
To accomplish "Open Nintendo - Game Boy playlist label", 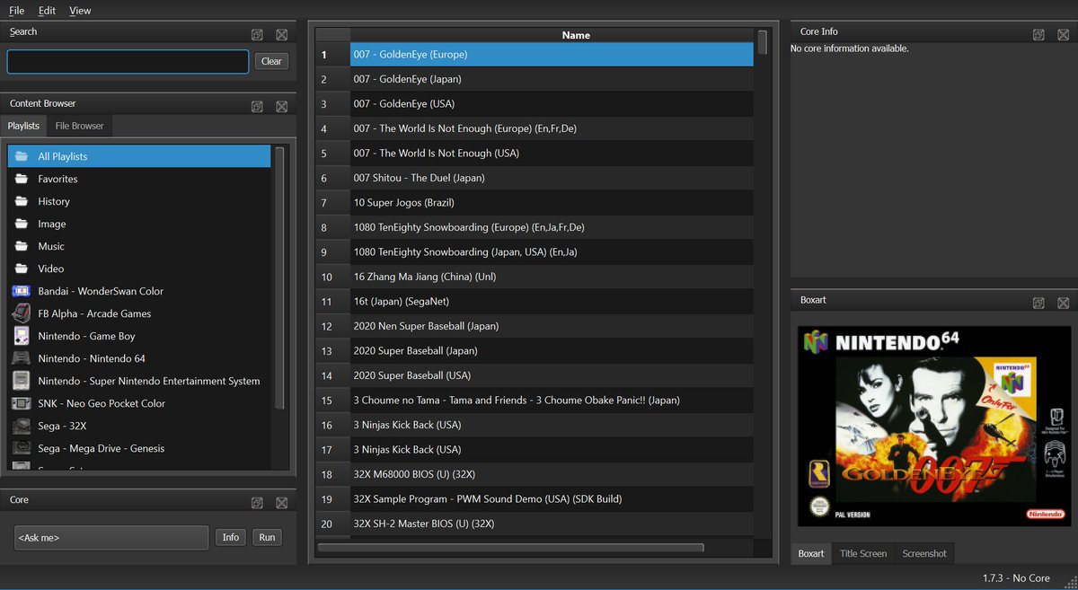I will [86, 336].
